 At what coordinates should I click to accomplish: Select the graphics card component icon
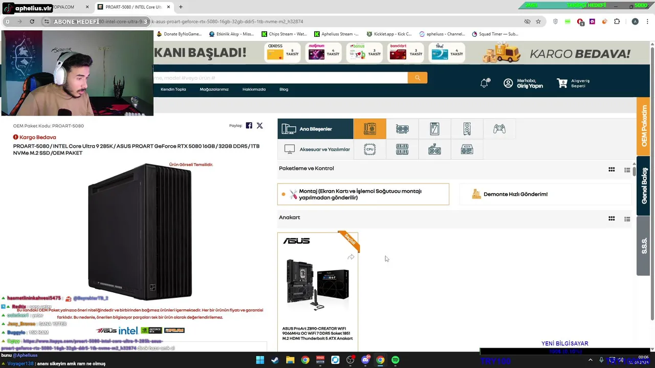[x=402, y=129]
